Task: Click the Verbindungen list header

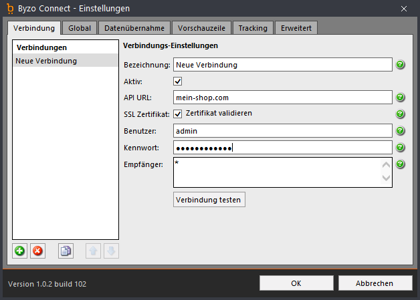Action: 41,47
